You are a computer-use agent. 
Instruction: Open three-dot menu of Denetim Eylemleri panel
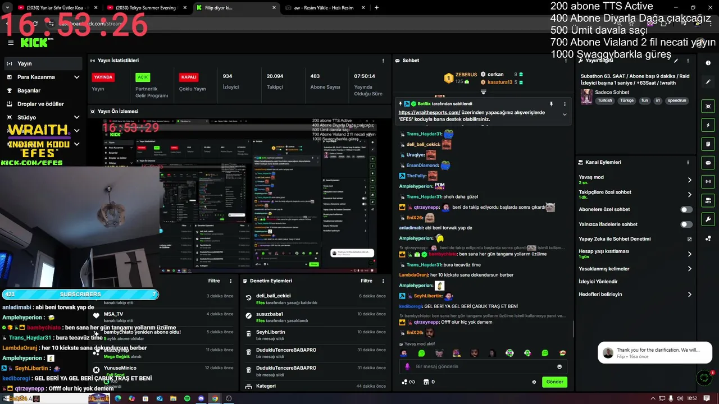(384, 281)
